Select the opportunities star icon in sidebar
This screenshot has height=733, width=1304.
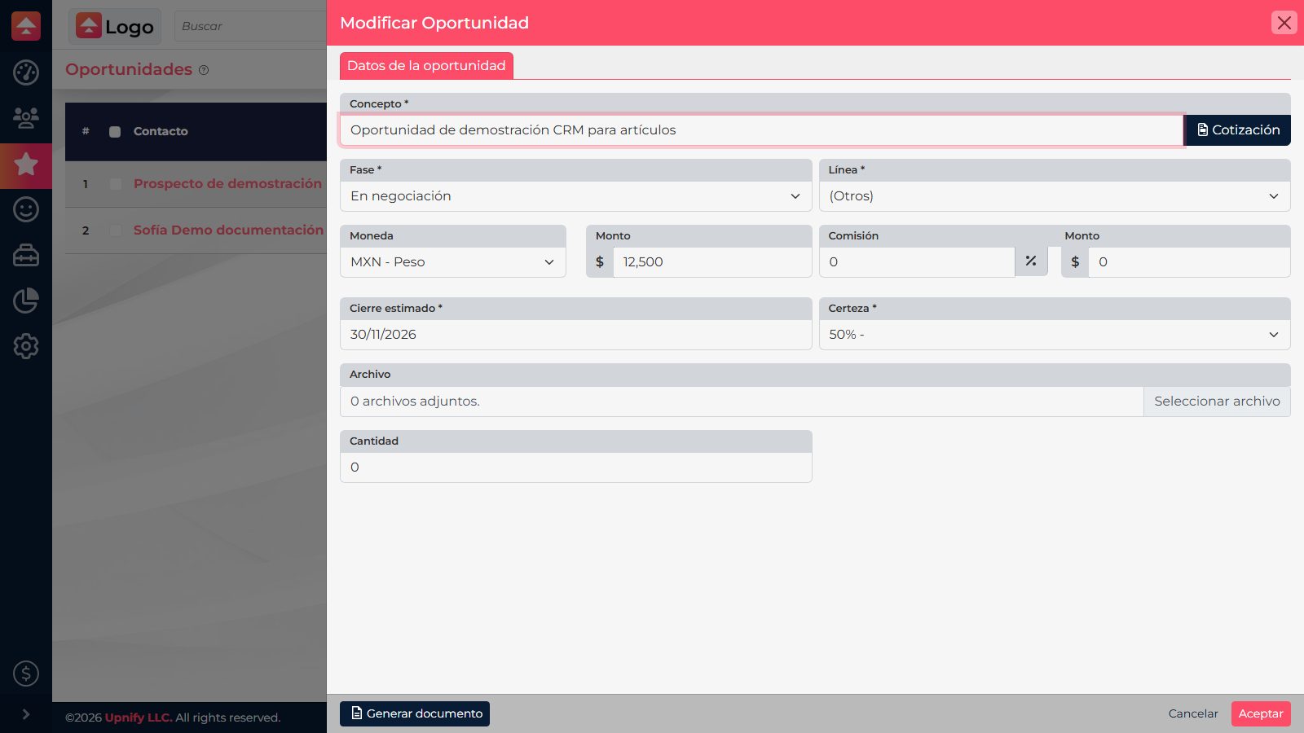(x=26, y=165)
